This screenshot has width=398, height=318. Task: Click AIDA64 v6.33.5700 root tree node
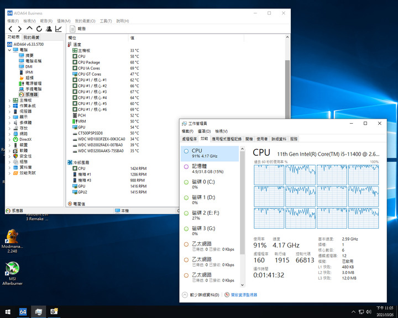pos(25,44)
